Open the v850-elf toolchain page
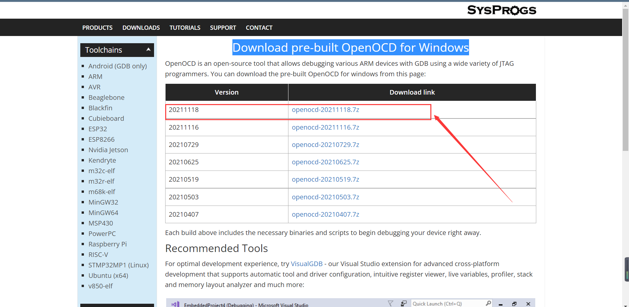The width and height of the screenshot is (629, 307). pos(101,286)
